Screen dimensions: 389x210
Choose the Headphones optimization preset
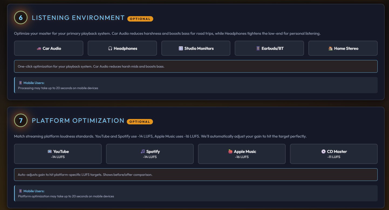(122, 48)
